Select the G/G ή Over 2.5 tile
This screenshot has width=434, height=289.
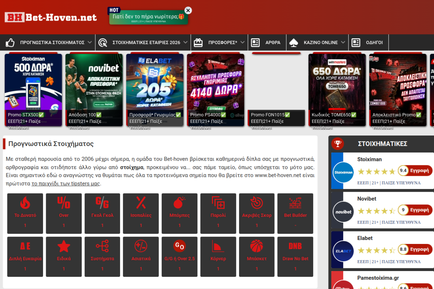(180, 257)
